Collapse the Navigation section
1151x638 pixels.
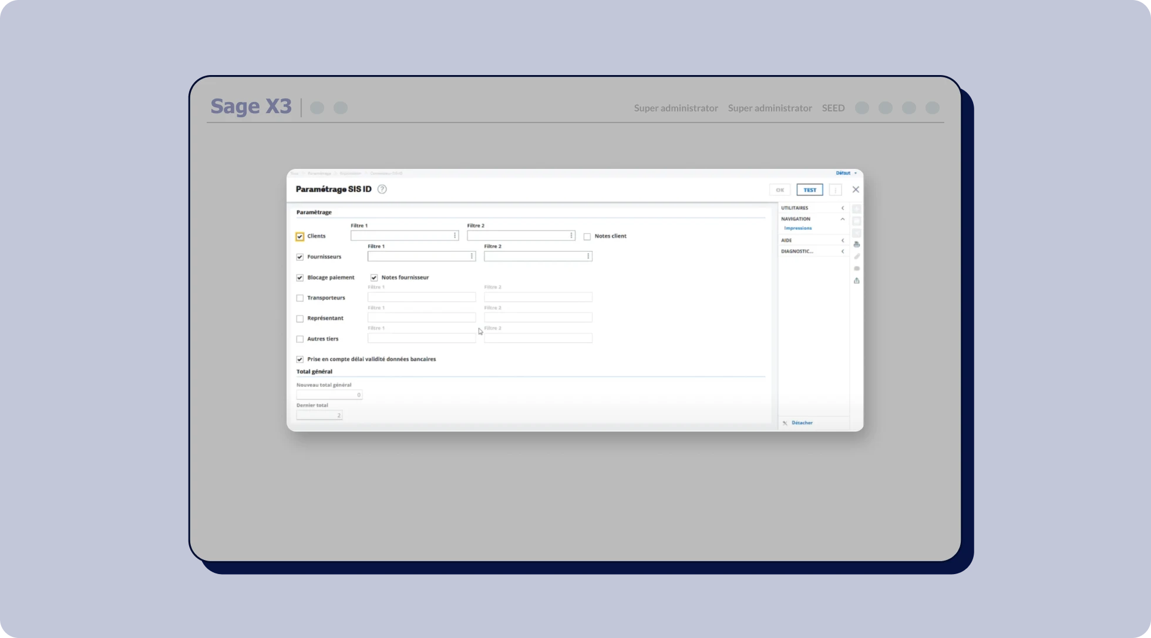tap(842, 219)
